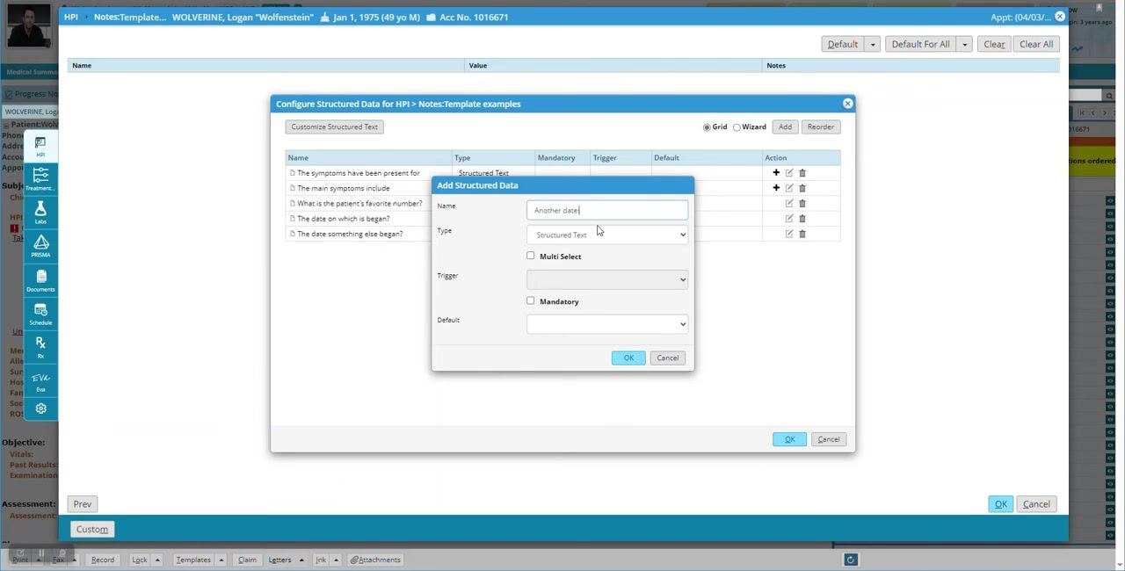Expand the Ink arrow menu

click(x=336, y=560)
